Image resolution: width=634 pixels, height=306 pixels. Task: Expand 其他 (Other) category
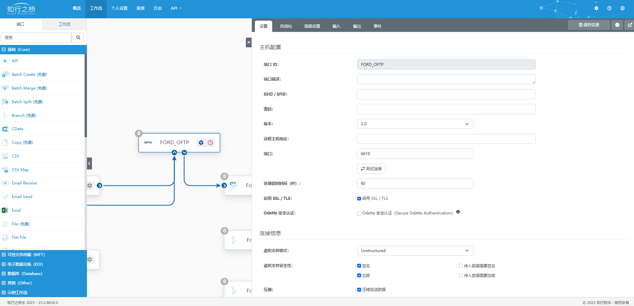tap(43, 283)
